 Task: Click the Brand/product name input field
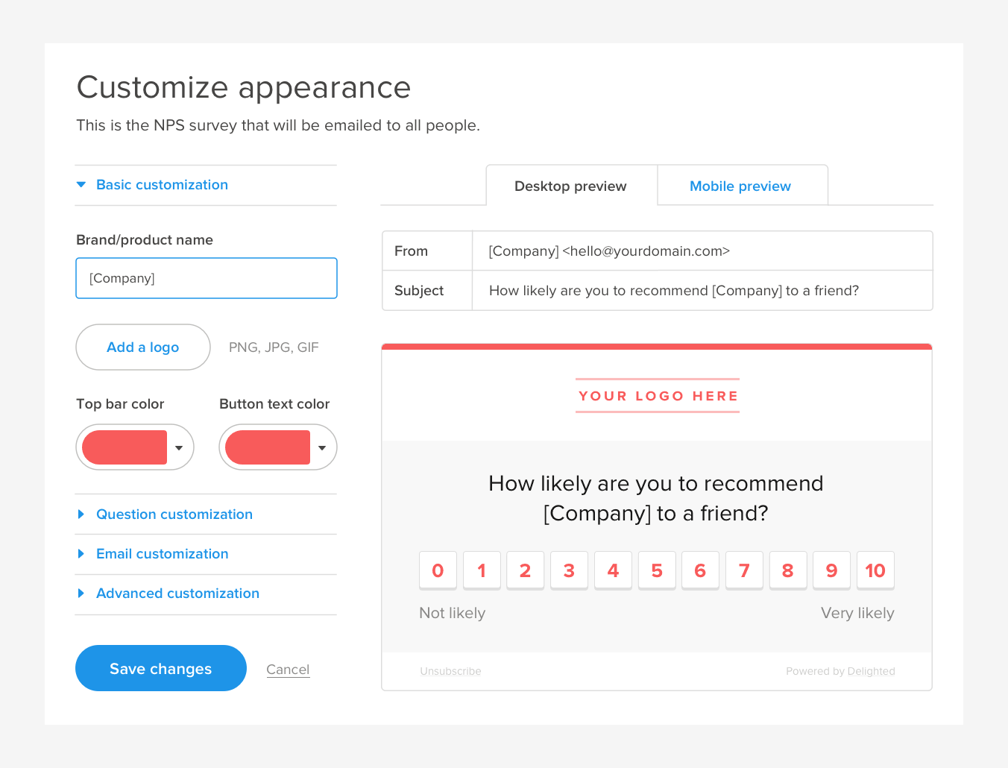point(206,277)
